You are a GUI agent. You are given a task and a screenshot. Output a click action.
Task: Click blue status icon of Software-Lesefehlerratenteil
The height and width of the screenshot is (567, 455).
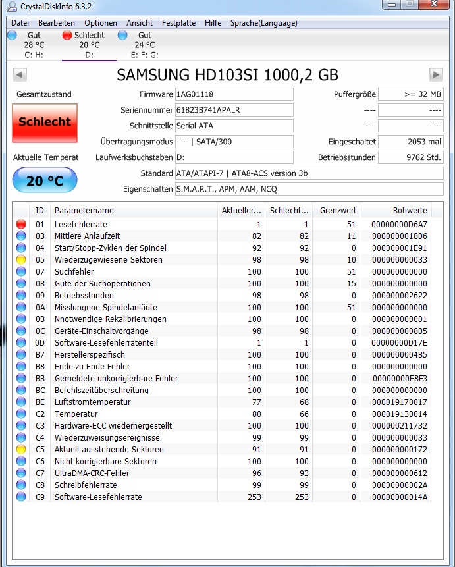pos(21,343)
